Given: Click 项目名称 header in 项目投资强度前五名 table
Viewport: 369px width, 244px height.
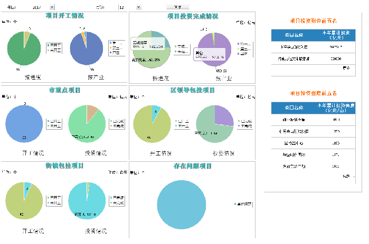Looking at the screenshot, I should click(290, 107).
